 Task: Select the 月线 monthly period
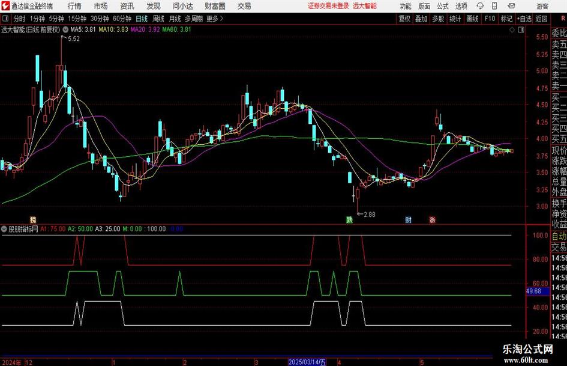175,19
